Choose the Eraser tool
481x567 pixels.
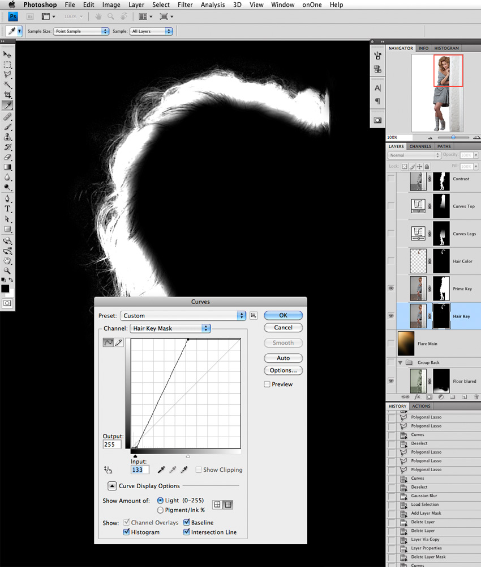tap(8, 157)
